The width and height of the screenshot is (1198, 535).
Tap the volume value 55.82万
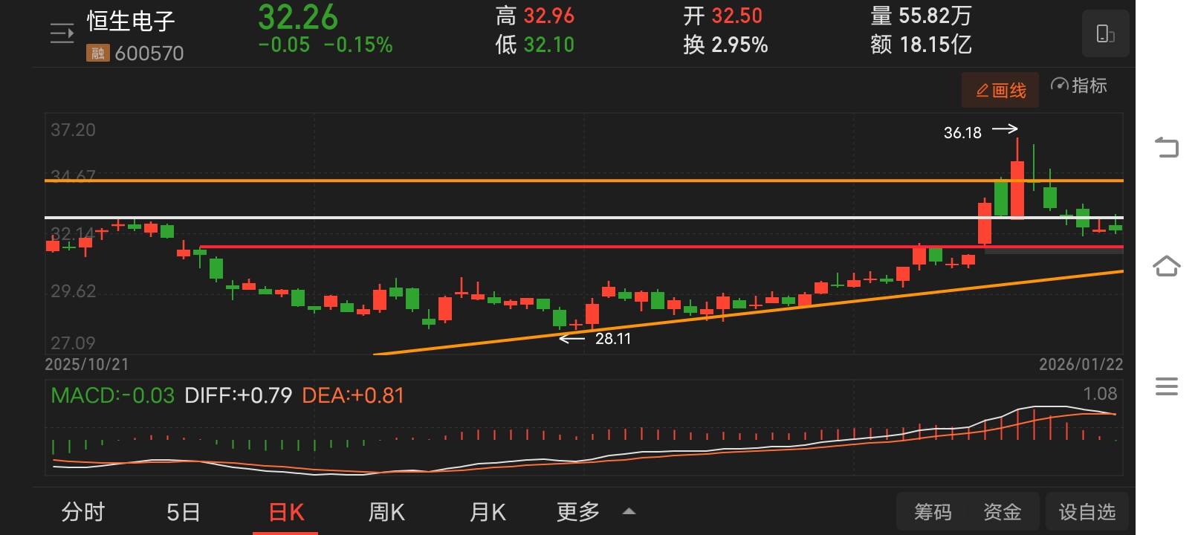point(935,16)
